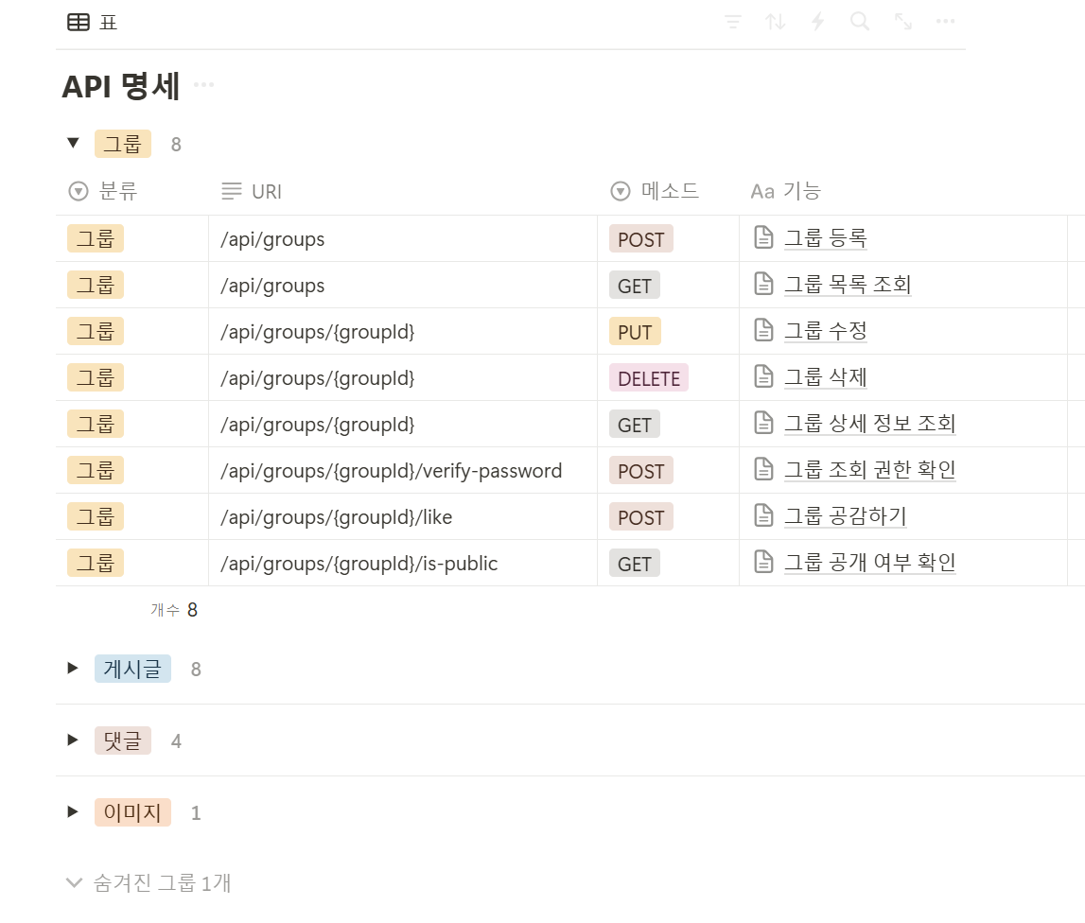Click page icon of 그룹 상세 정보 조회
Image resolution: width=1085 pixels, height=923 pixels.
tap(763, 423)
